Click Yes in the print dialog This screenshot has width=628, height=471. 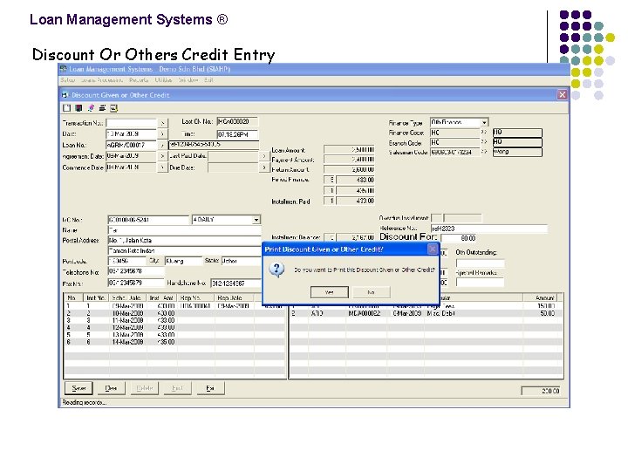click(x=329, y=292)
